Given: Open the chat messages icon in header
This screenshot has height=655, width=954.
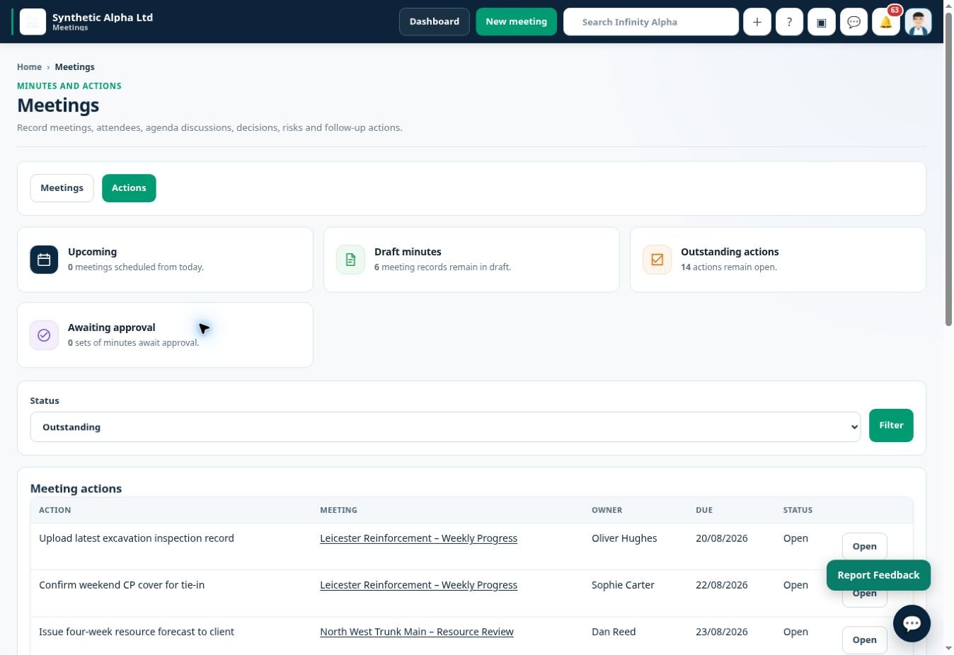Looking at the screenshot, I should point(854,22).
